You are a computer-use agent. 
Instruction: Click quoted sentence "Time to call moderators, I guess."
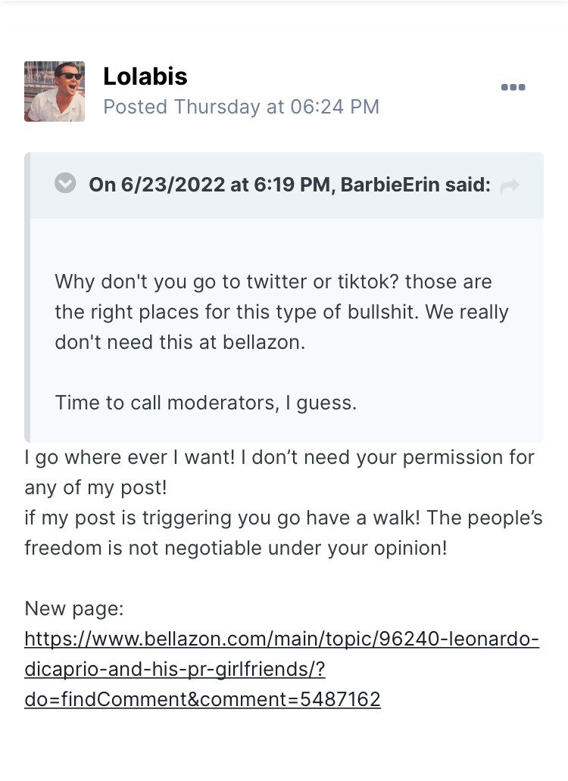[x=205, y=403]
